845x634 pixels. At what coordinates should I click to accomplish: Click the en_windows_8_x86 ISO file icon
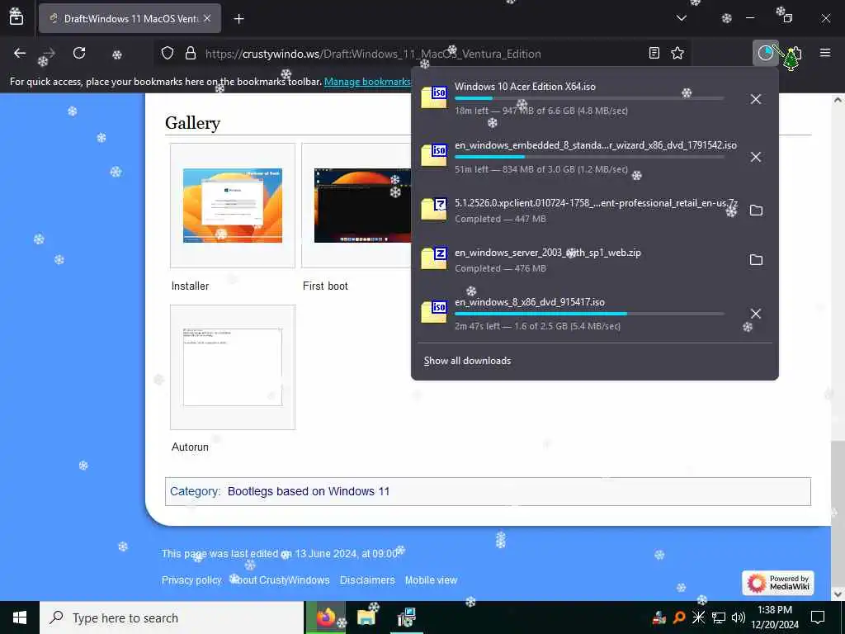click(x=434, y=312)
